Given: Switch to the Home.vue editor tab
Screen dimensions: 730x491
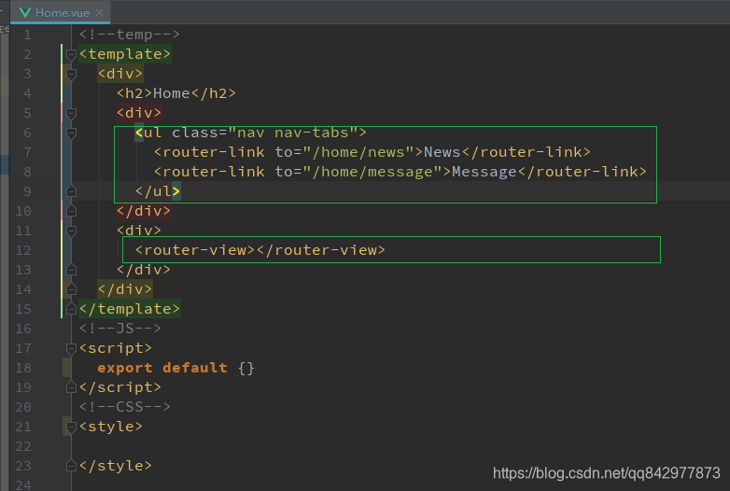Looking at the screenshot, I should coord(61,12).
